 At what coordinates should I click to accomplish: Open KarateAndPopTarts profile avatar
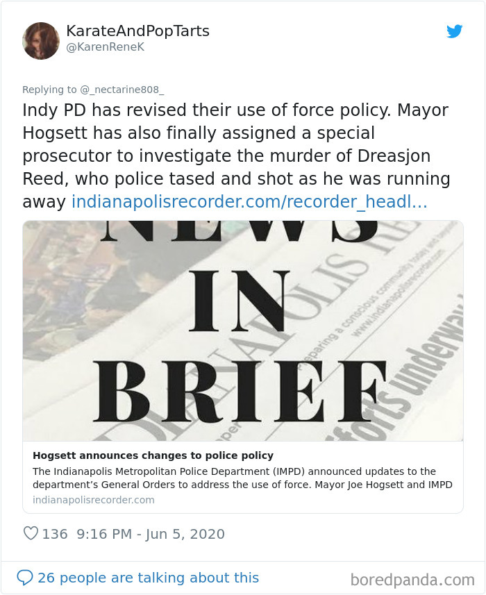point(41,40)
